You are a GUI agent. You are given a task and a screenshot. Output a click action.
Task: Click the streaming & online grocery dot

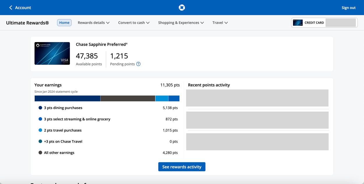pos(40,119)
